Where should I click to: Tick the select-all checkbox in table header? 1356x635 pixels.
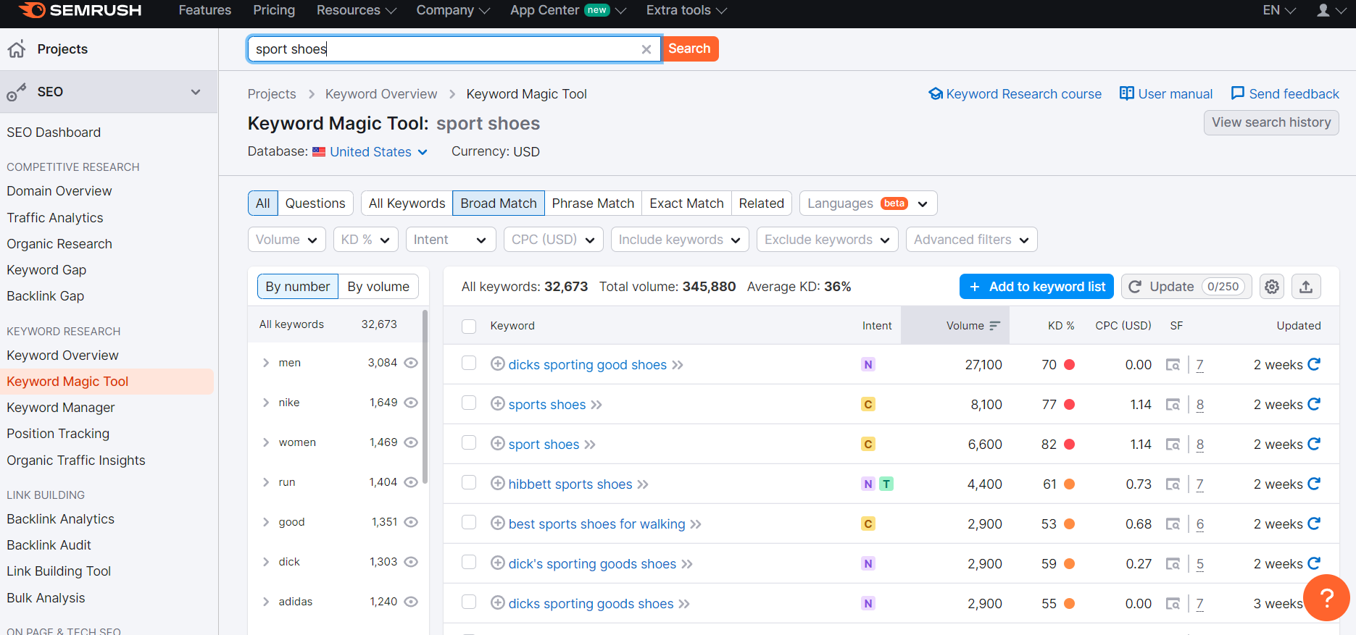coord(469,326)
